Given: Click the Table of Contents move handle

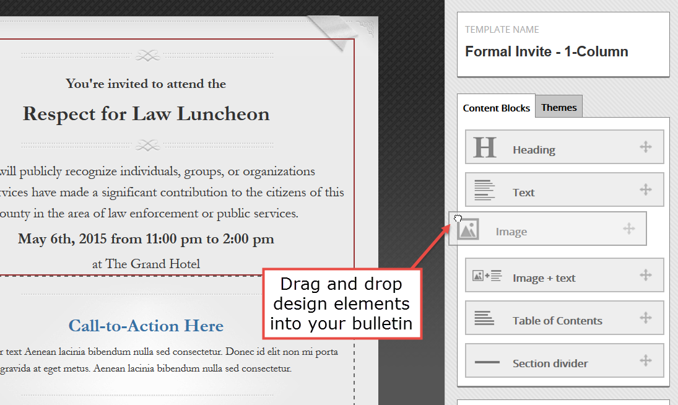Looking at the screenshot, I should [x=645, y=318].
